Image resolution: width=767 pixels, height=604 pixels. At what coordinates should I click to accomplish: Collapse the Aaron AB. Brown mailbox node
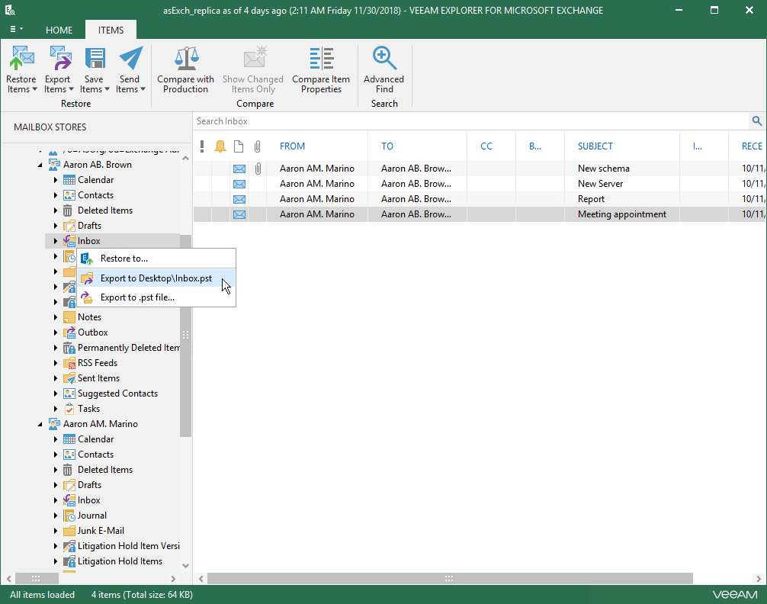pyautogui.click(x=40, y=165)
